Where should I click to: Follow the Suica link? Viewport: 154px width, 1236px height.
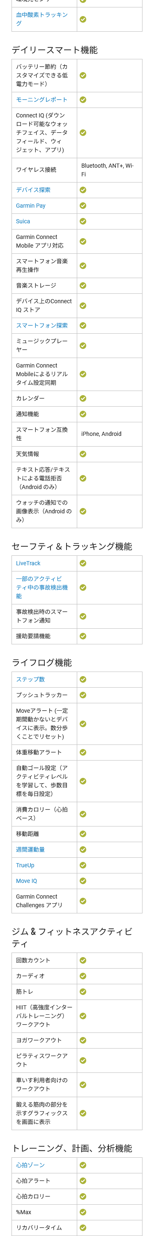click(23, 221)
